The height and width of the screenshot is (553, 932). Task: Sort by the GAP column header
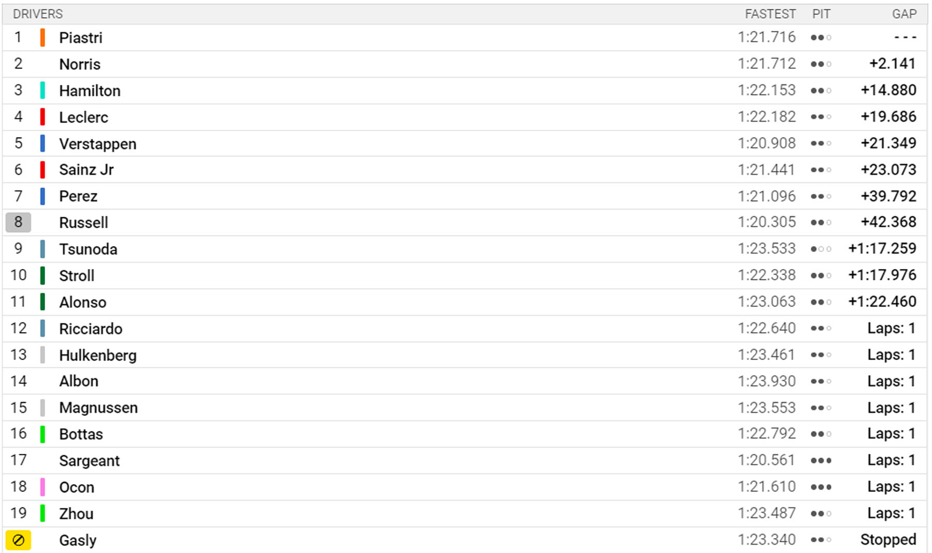coord(904,14)
